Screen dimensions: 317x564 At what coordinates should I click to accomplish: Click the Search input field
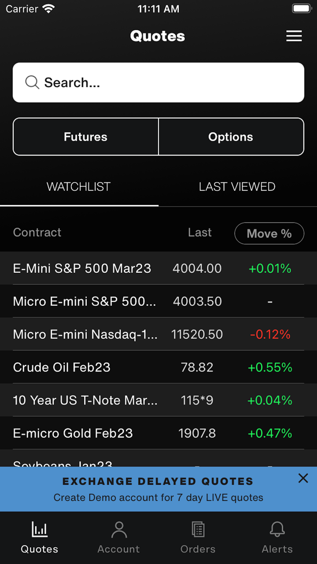tap(167, 82)
